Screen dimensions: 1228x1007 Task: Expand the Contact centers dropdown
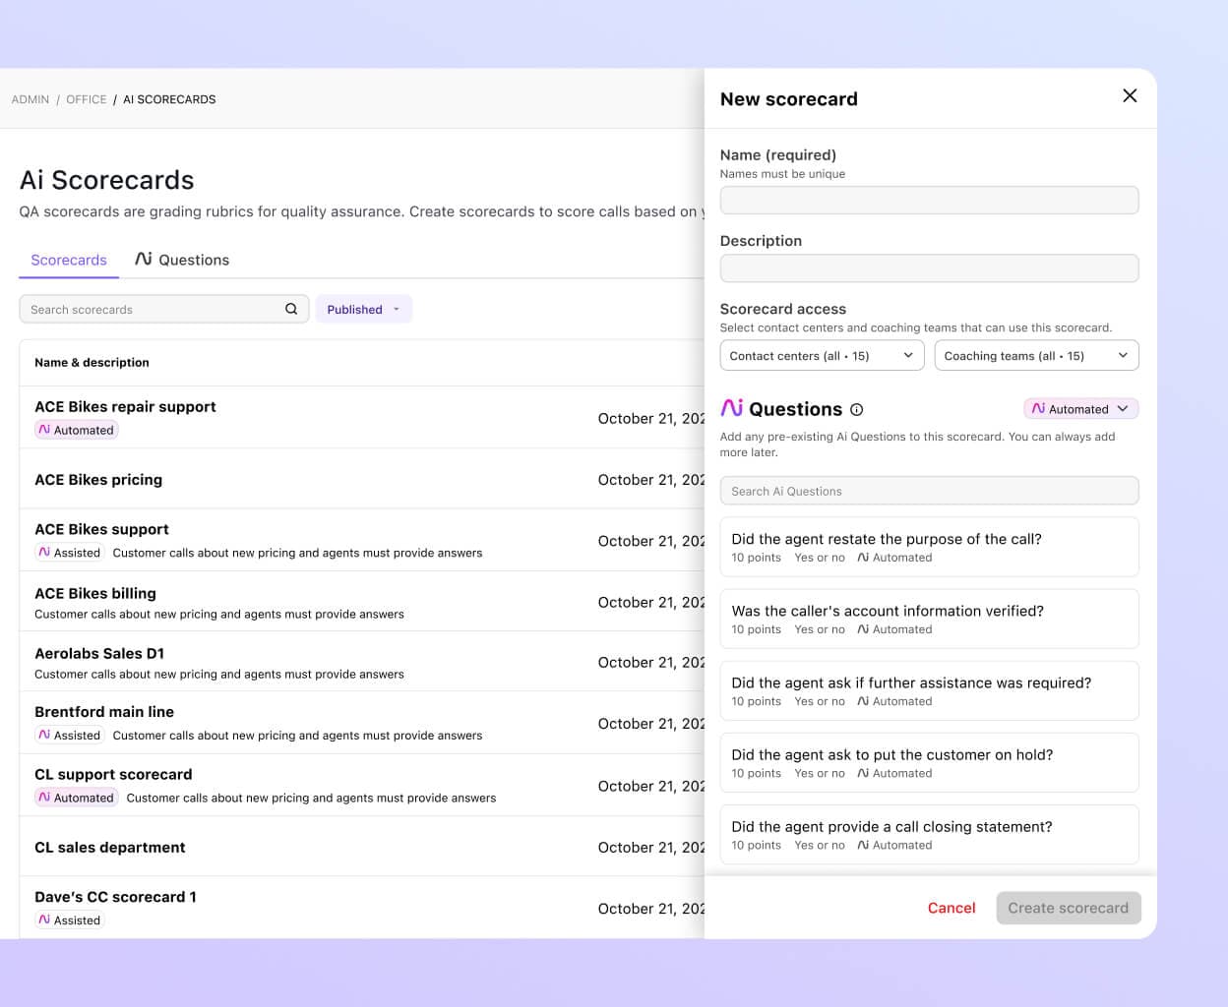click(x=822, y=355)
